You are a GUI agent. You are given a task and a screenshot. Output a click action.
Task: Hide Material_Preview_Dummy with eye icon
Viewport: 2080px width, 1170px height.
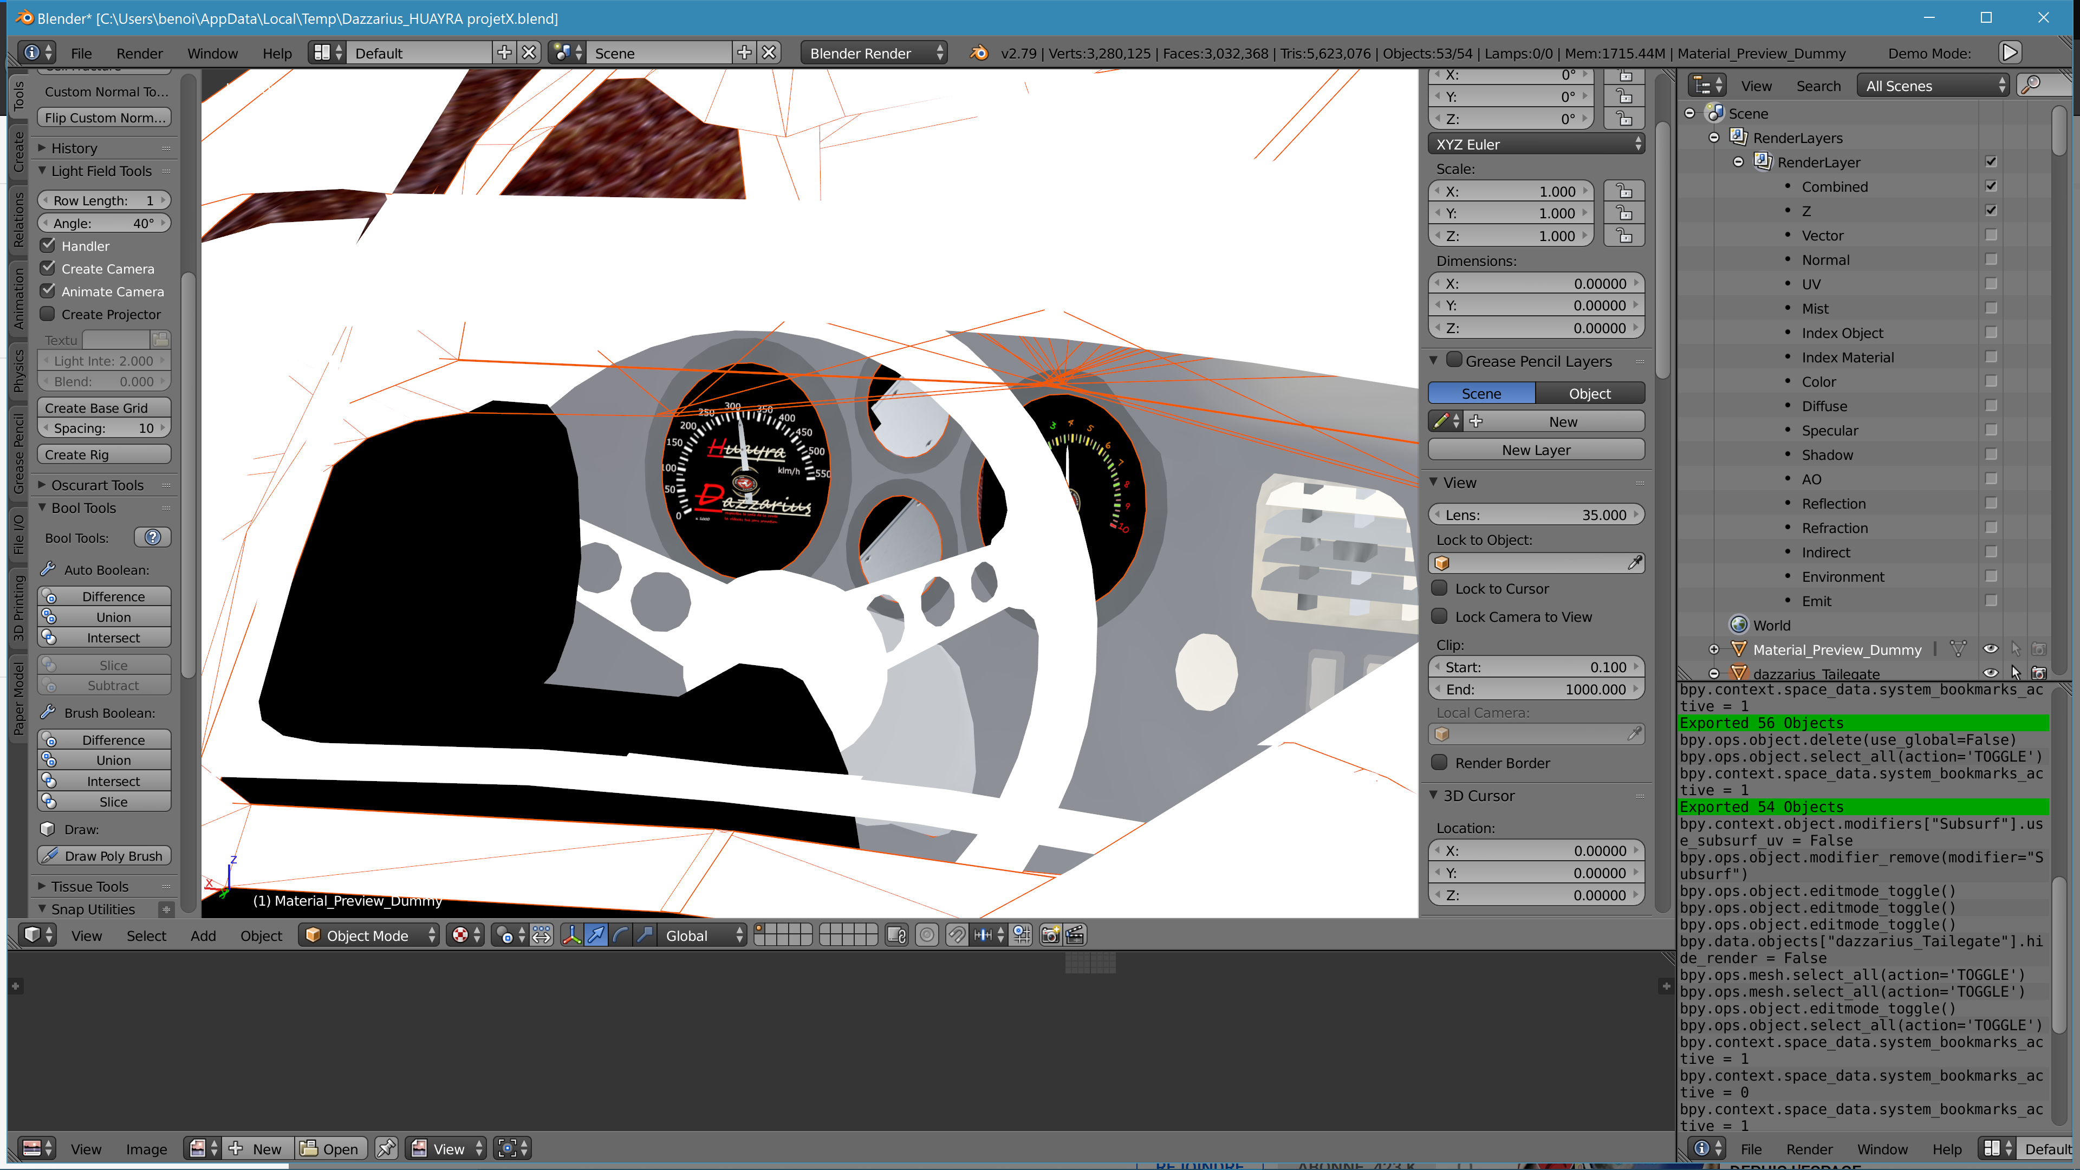click(x=1991, y=649)
